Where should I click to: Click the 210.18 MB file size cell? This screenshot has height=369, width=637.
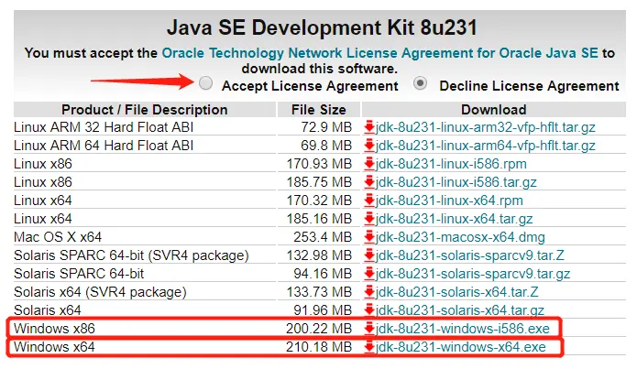click(319, 347)
